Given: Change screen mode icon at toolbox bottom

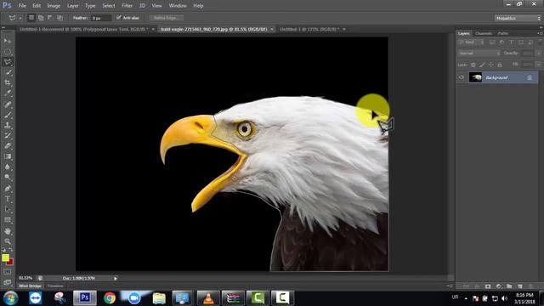Looking at the screenshot, I should pos(8,282).
